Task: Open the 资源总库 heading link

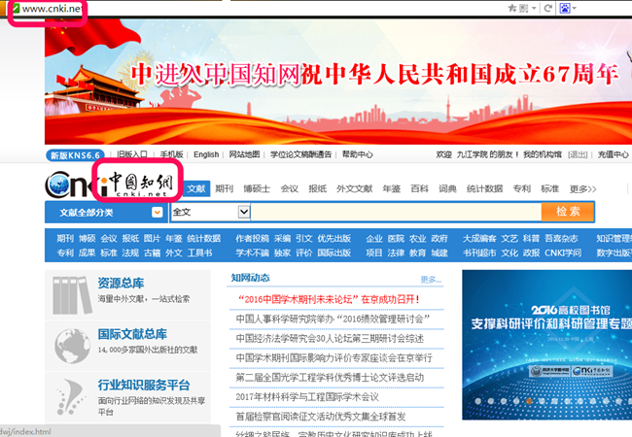Action: click(x=121, y=283)
